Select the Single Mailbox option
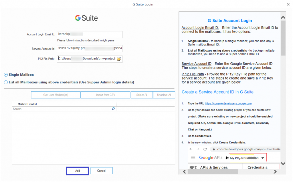 point(19,75)
